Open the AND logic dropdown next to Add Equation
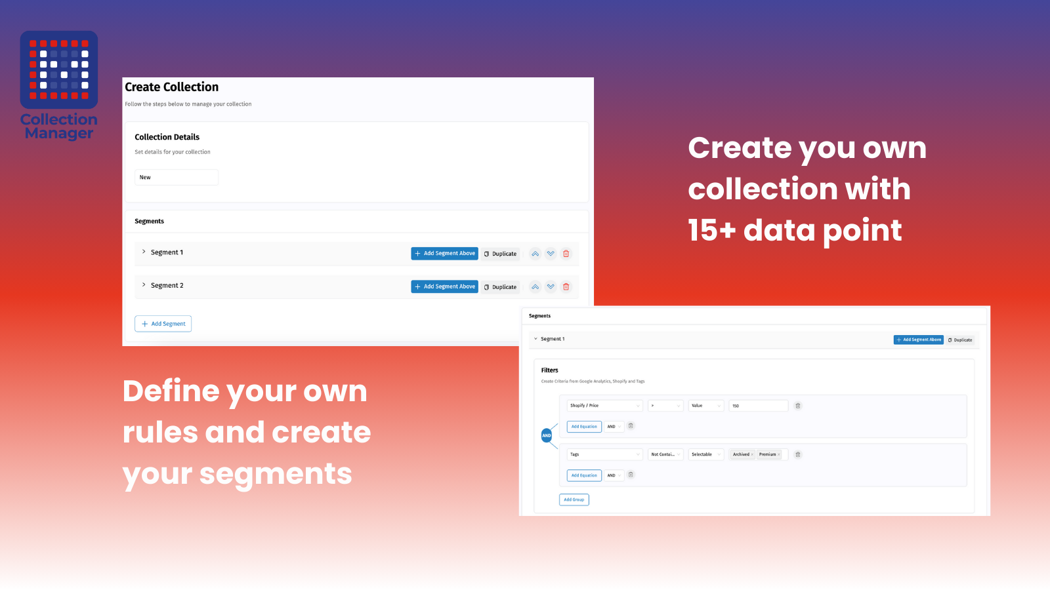The height and width of the screenshot is (590, 1050). pyautogui.click(x=613, y=426)
